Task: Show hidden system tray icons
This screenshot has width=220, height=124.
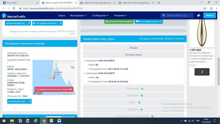Action: coord(181,121)
